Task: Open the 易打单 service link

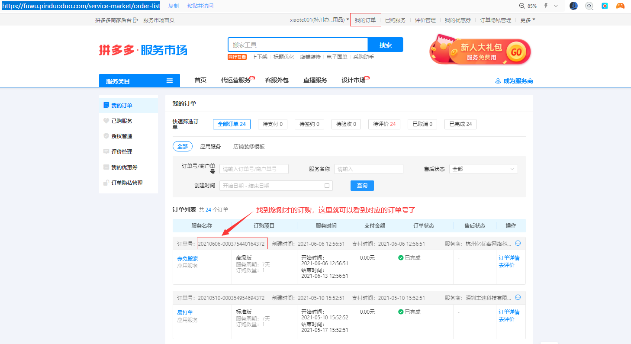Action: click(x=185, y=312)
